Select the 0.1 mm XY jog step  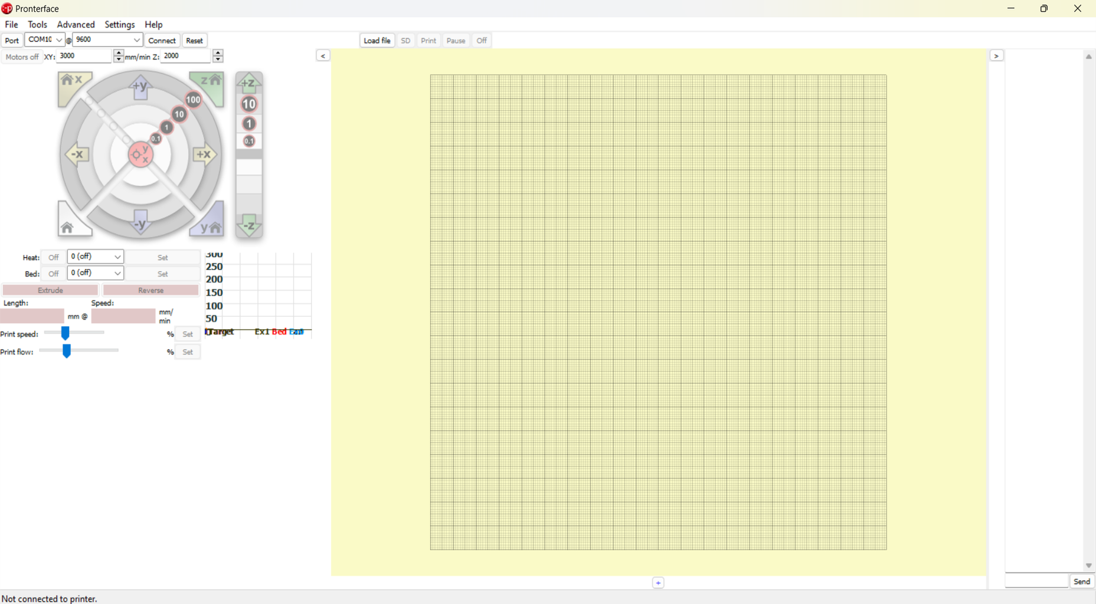click(x=156, y=139)
